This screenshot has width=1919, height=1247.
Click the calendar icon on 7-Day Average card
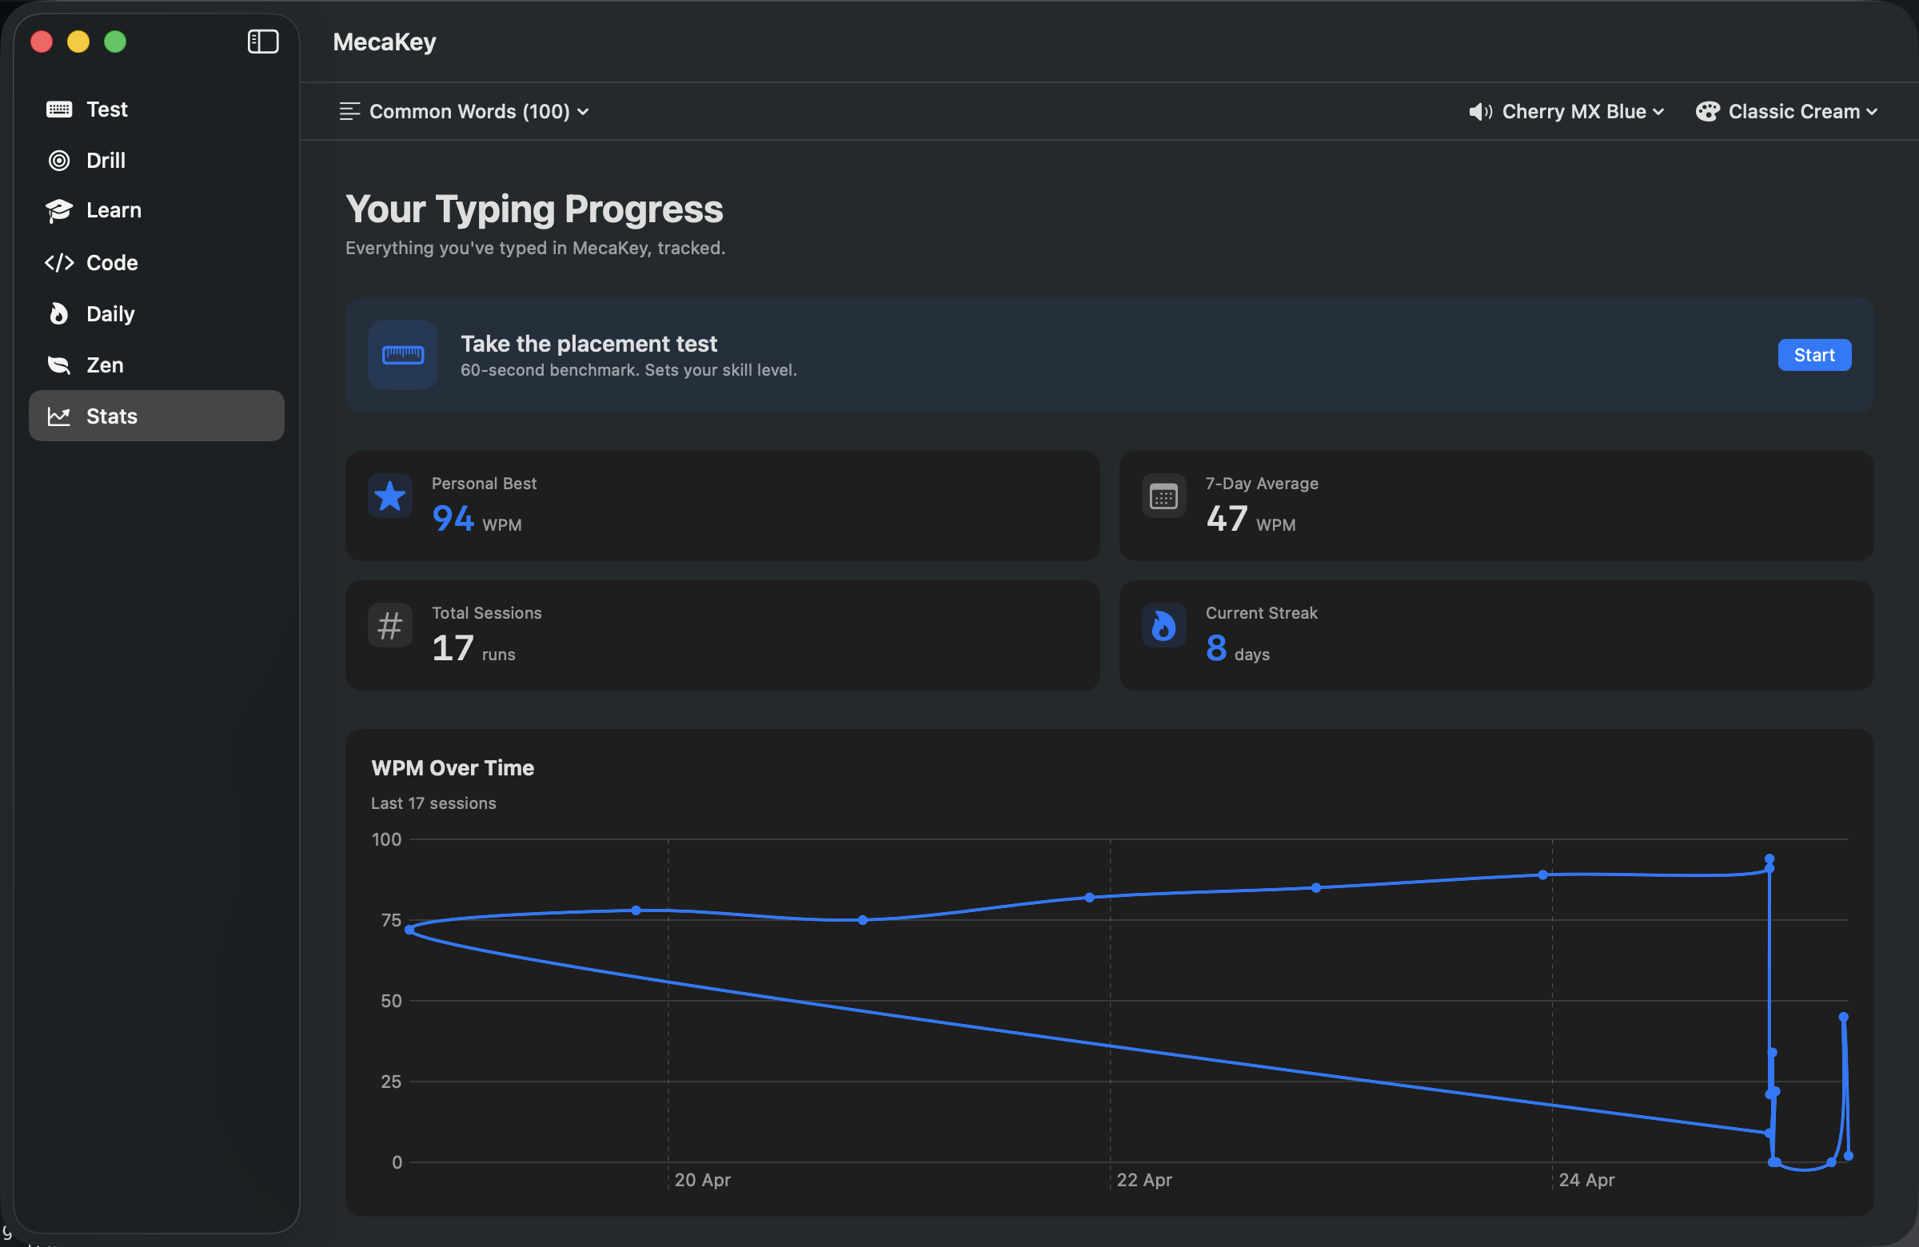[x=1163, y=496]
